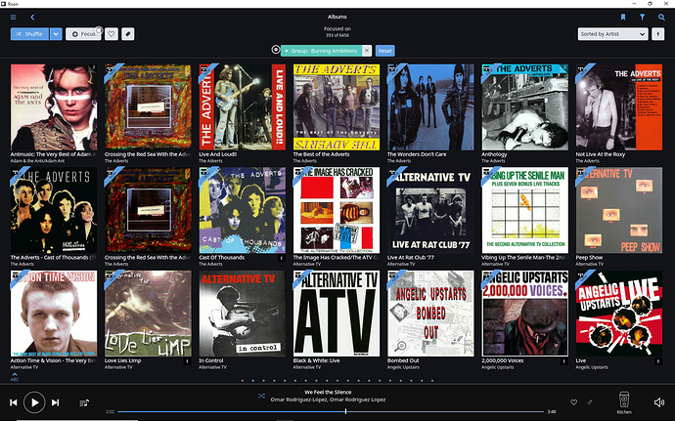This screenshot has height=421, width=675.
Task: Click 'The Image Has Cracked' title text
Action: (336, 258)
